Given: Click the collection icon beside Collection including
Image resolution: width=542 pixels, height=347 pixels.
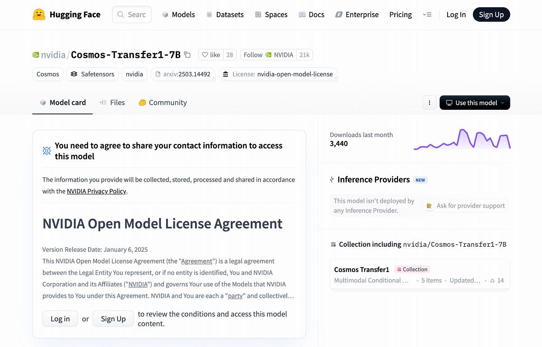Looking at the screenshot, I should pyautogui.click(x=333, y=244).
